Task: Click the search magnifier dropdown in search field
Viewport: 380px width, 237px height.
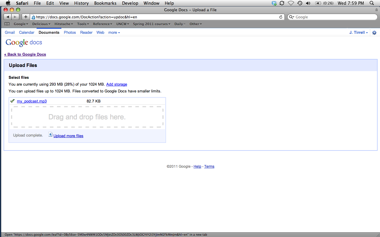Action: point(292,17)
